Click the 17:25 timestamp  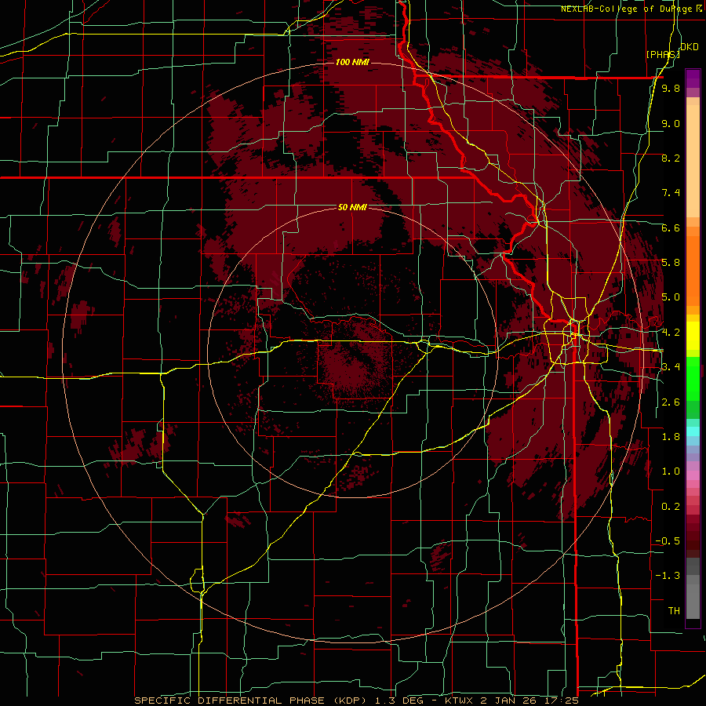[561, 701]
